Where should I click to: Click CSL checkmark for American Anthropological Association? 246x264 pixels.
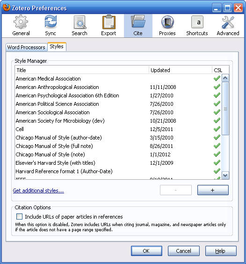tap(217, 87)
